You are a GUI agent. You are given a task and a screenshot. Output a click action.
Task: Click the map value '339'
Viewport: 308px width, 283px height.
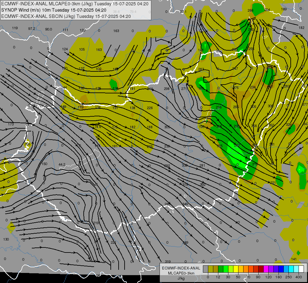[x=185, y=165]
